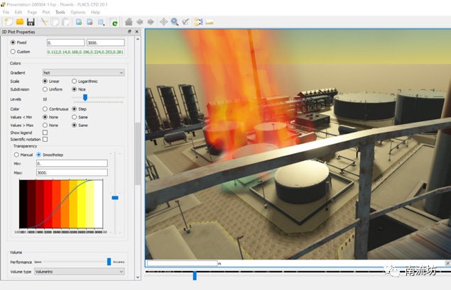
Task: Click the four-arrow Pan tool icon
Action: (x=163, y=22)
